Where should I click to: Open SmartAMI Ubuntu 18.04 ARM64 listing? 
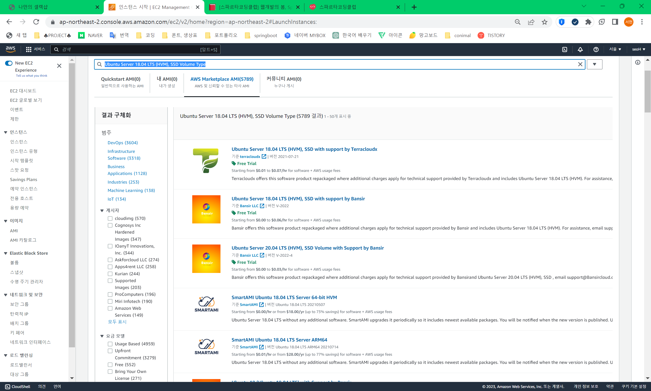279,340
